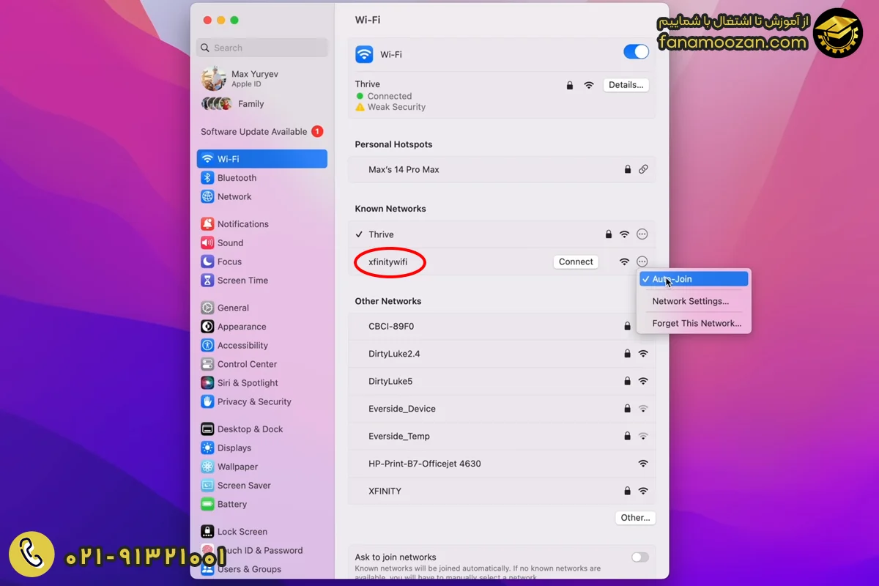This screenshot has width=879, height=586.
Task: Click the Details... button for Thrive
Action: [626, 85]
